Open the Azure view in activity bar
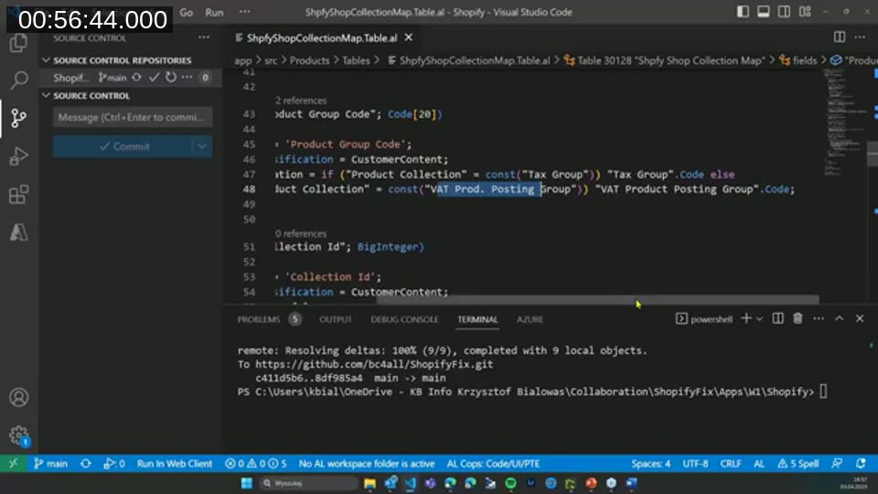Screen dimensions: 878x494 (x=18, y=231)
